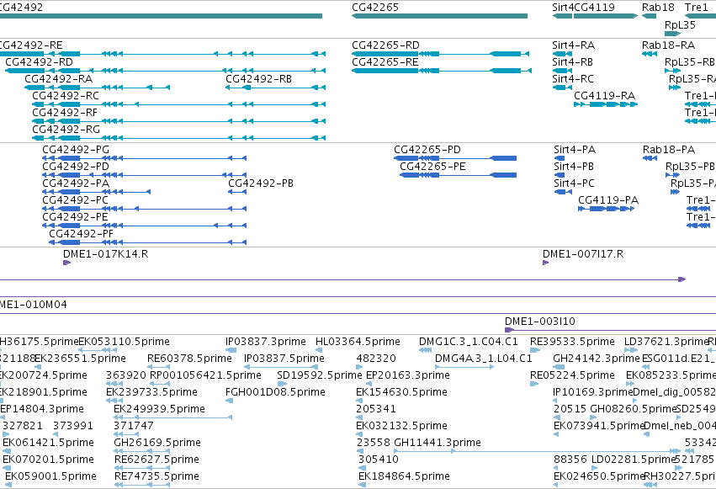The width and height of the screenshot is (716, 489).
Task: Click EST GH24142.3prime
Action: pyautogui.click(x=559, y=367)
